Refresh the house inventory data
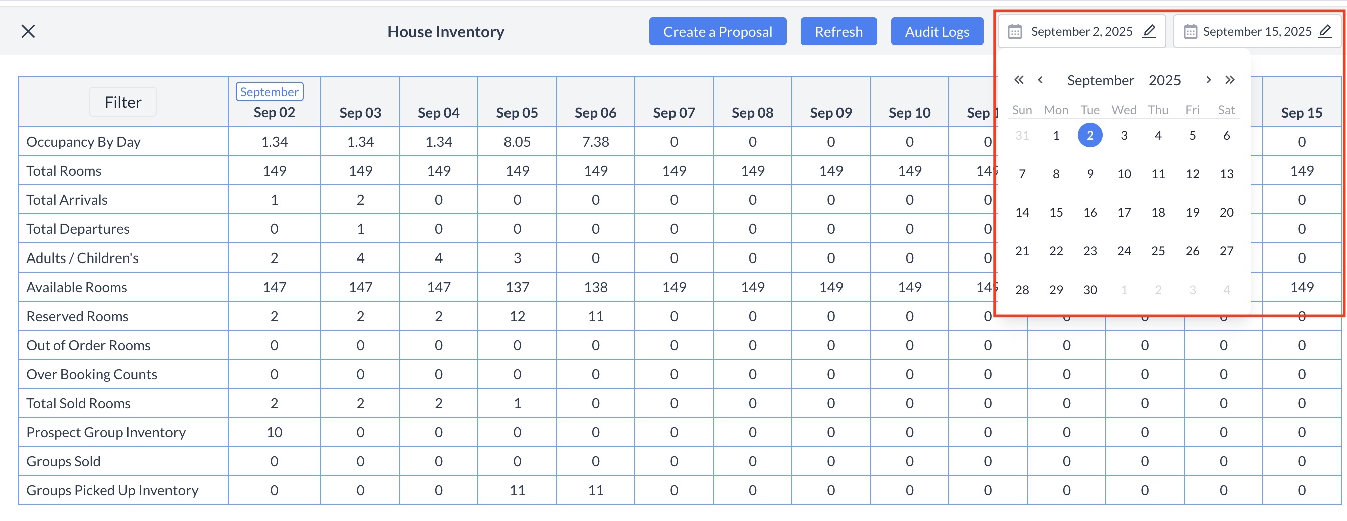The width and height of the screenshot is (1347, 521). 838,32
